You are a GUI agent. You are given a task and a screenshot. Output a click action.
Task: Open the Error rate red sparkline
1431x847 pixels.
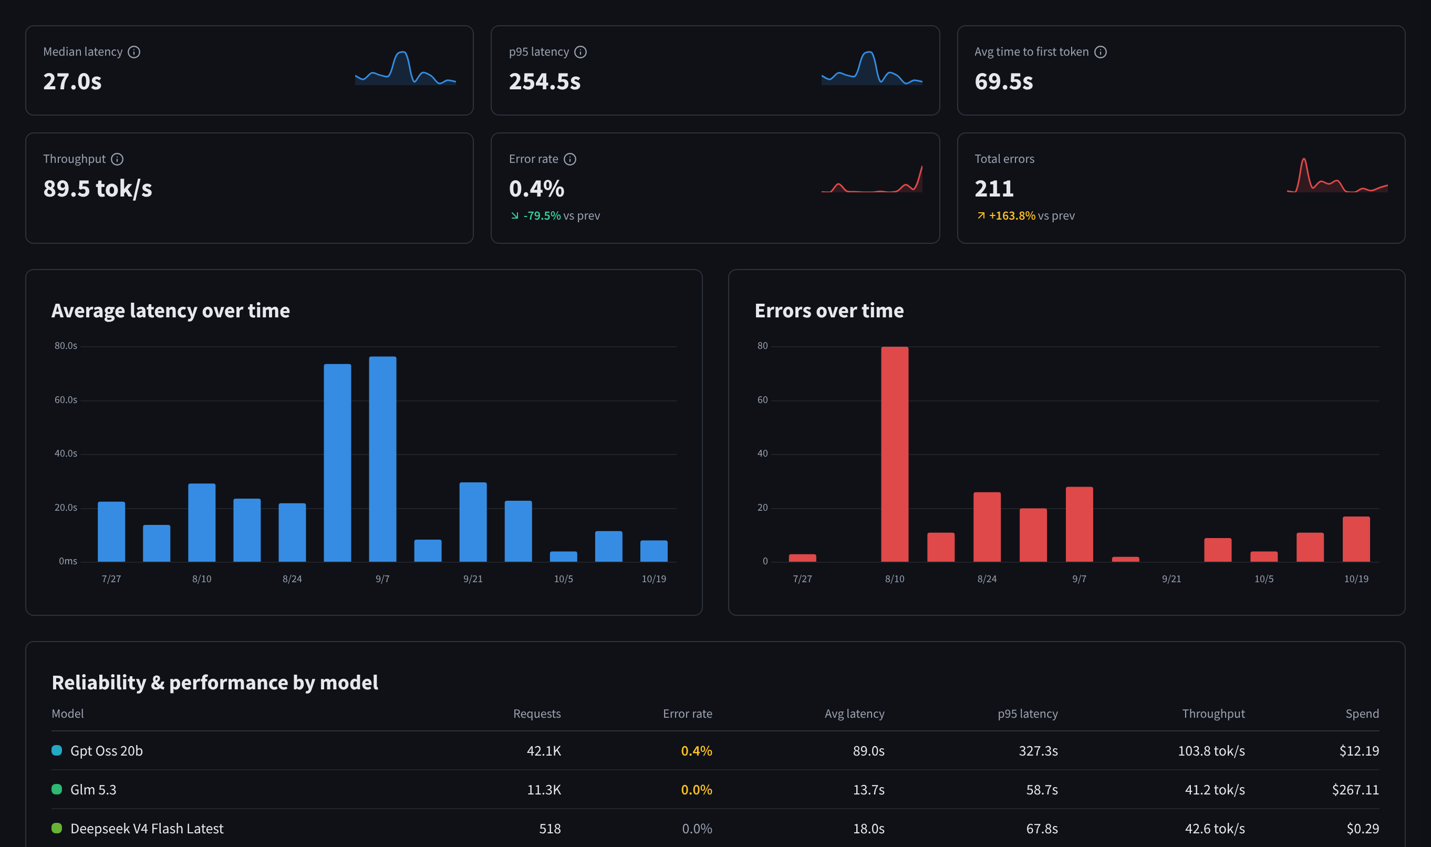tap(872, 179)
